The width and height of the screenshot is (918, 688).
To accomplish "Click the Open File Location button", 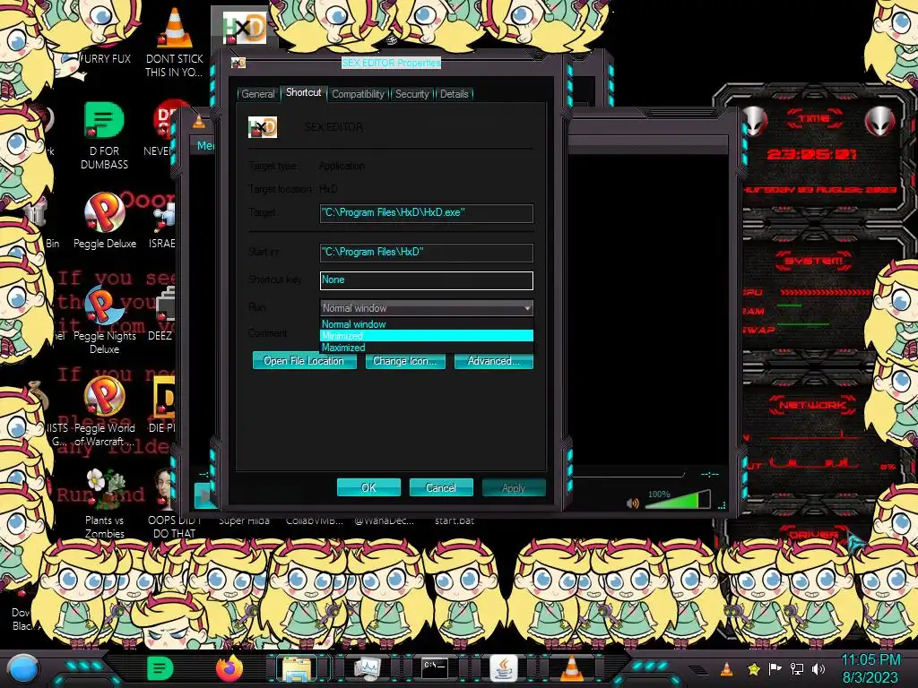I will [x=304, y=361].
